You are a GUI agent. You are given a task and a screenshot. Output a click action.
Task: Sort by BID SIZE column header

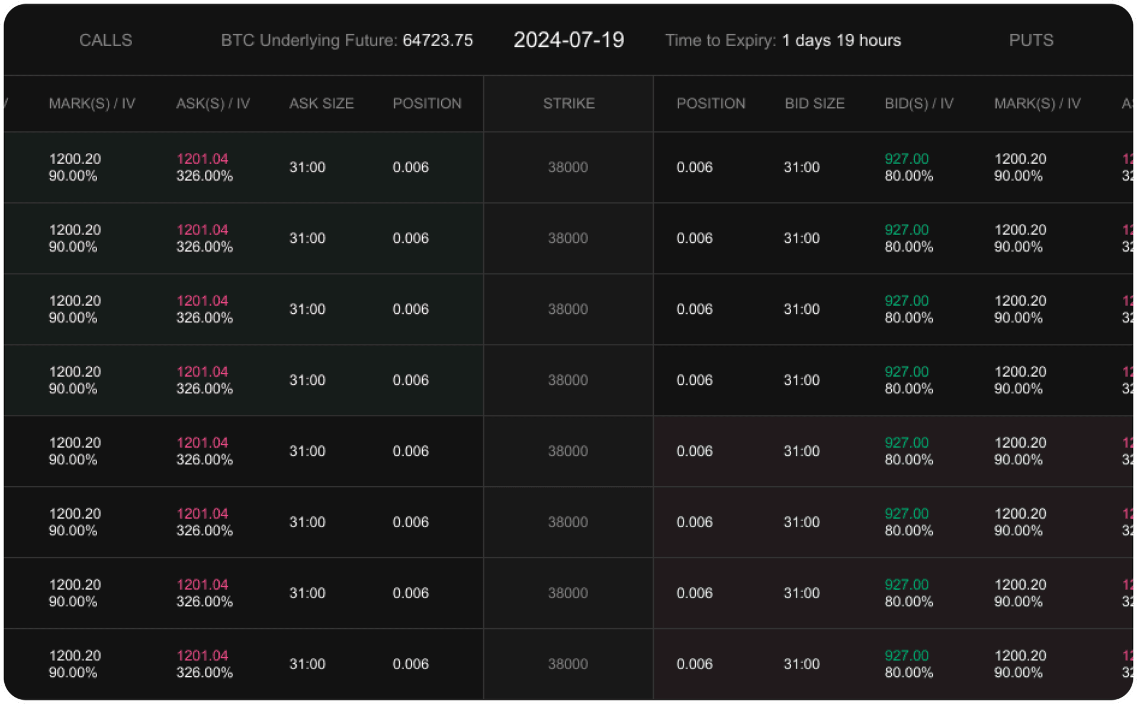(x=814, y=103)
